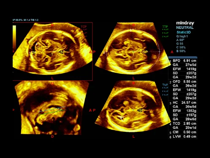Click the CSP annotation in the TTP image

click(144, 52)
